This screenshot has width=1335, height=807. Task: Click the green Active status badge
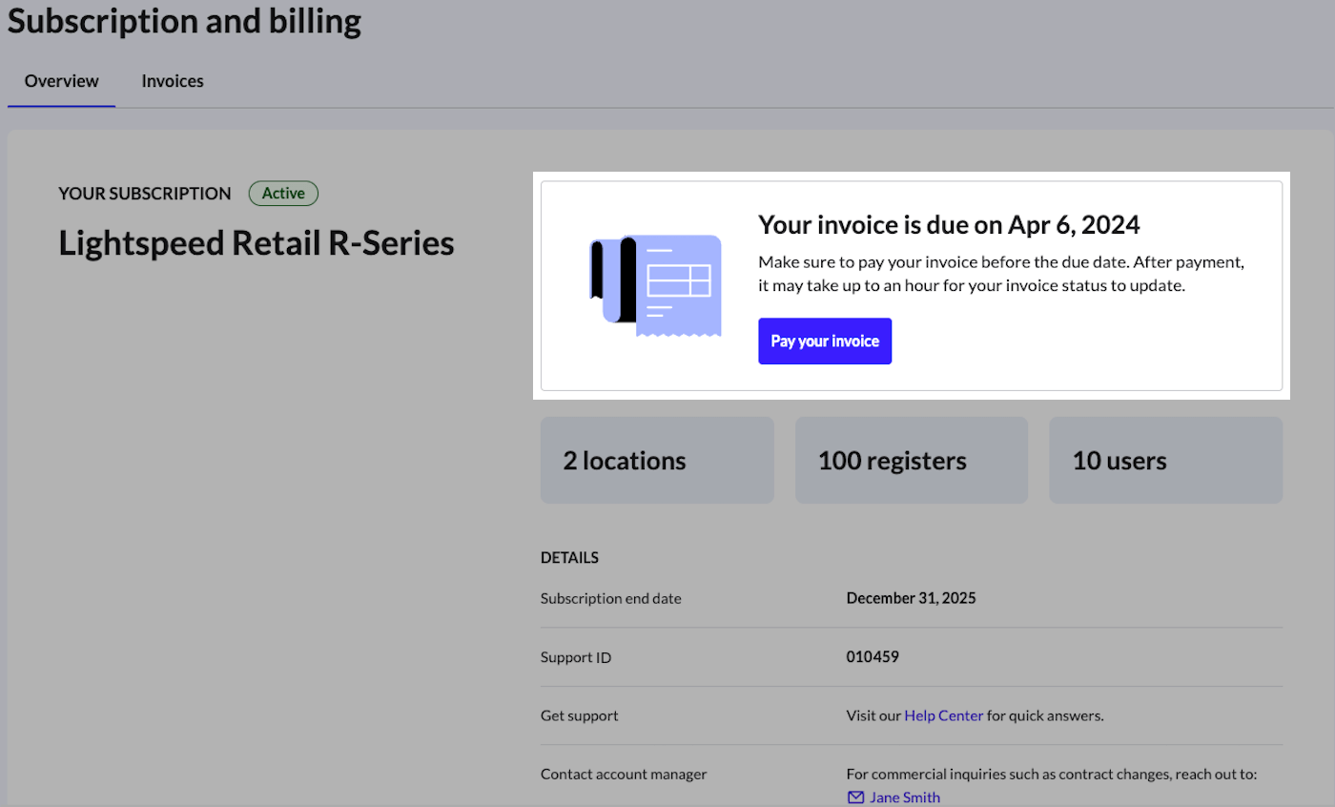tap(283, 194)
